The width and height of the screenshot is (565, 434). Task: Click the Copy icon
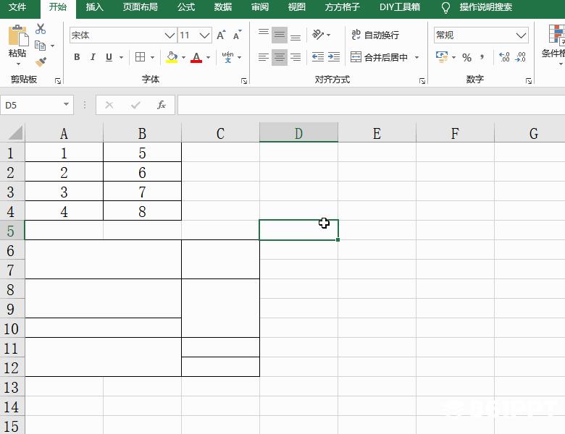click(40, 46)
